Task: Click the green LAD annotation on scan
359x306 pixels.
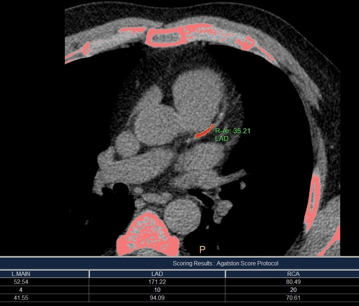Action: (222, 138)
